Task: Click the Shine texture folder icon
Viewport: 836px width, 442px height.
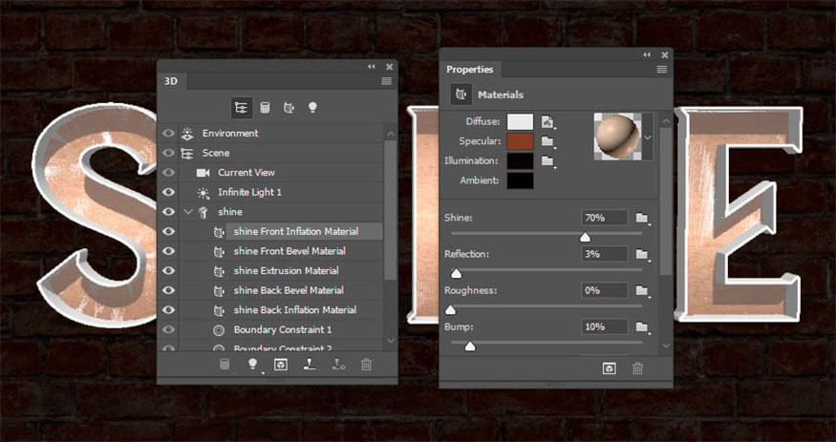Action: click(x=641, y=219)
